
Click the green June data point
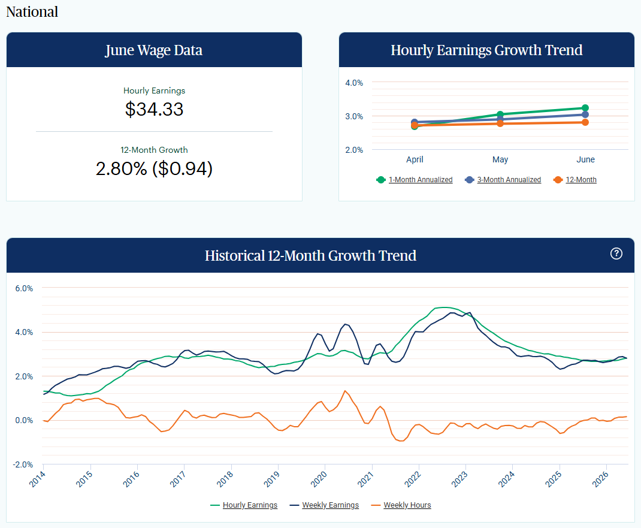[x=585, y=108]
